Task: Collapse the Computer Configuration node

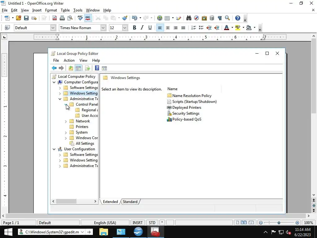Action: [54, 82]
